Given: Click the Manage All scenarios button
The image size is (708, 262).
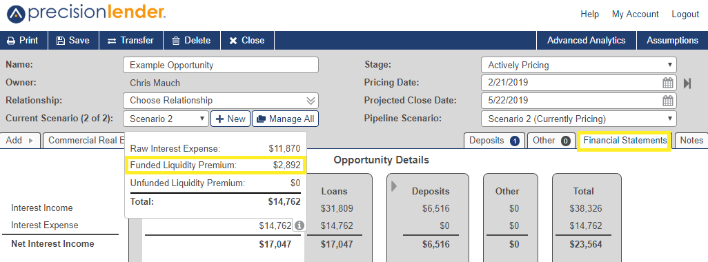Looking at the screenshot, I should pyautogui.click(x=286, y=119).
